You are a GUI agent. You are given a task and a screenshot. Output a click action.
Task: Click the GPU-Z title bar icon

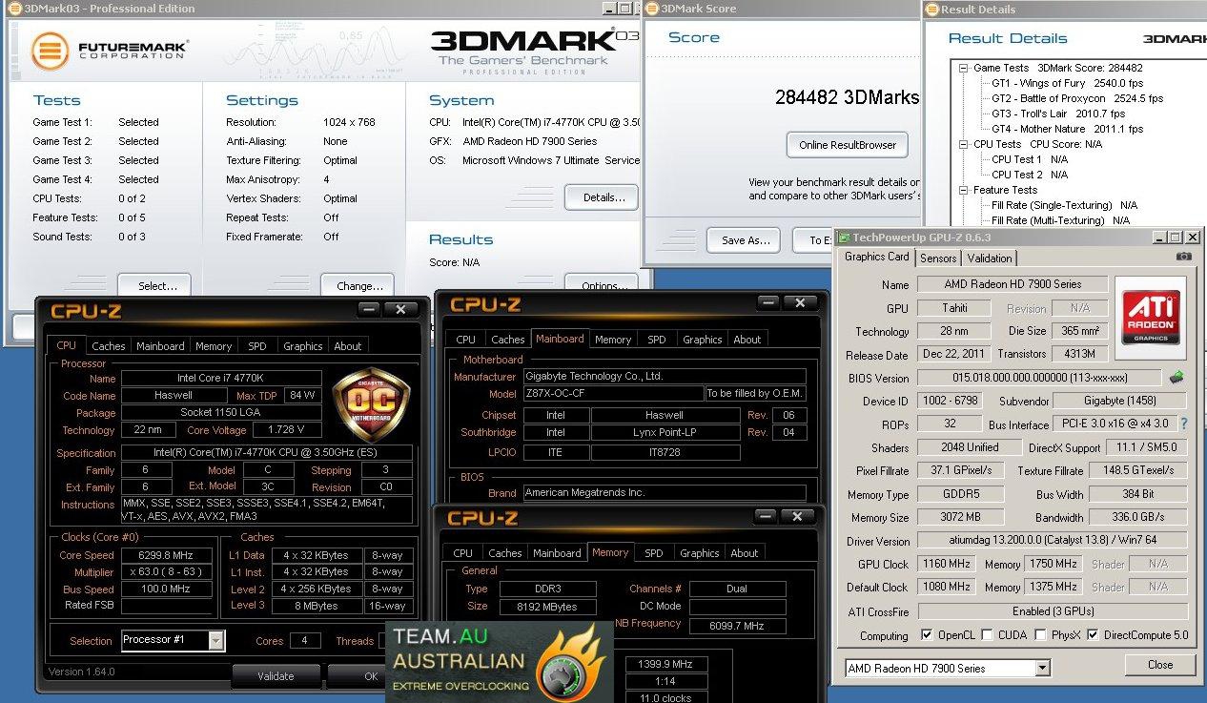coord(843,237)
